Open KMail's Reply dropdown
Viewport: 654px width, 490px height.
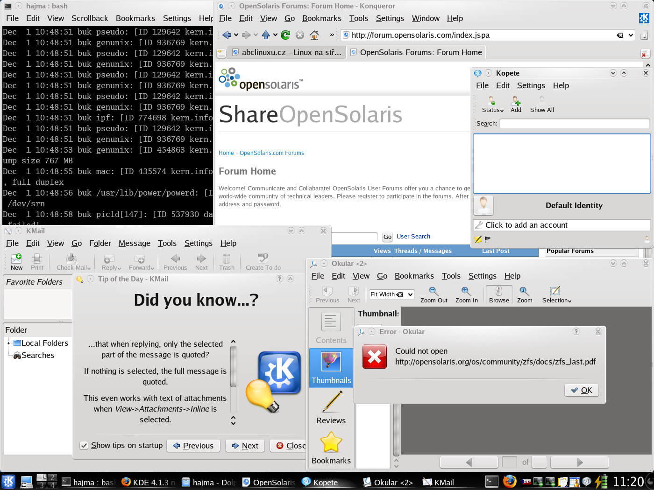[111, 262]
